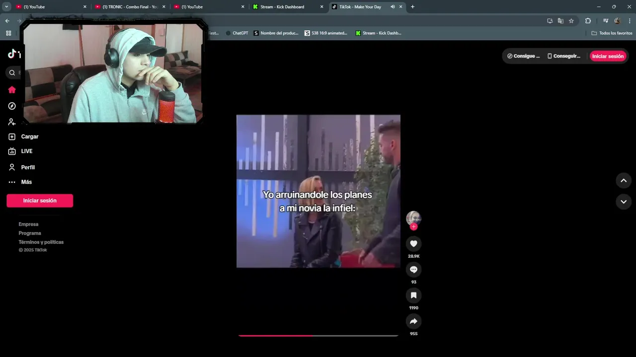Like the video with the heart icon

(413, 243)
